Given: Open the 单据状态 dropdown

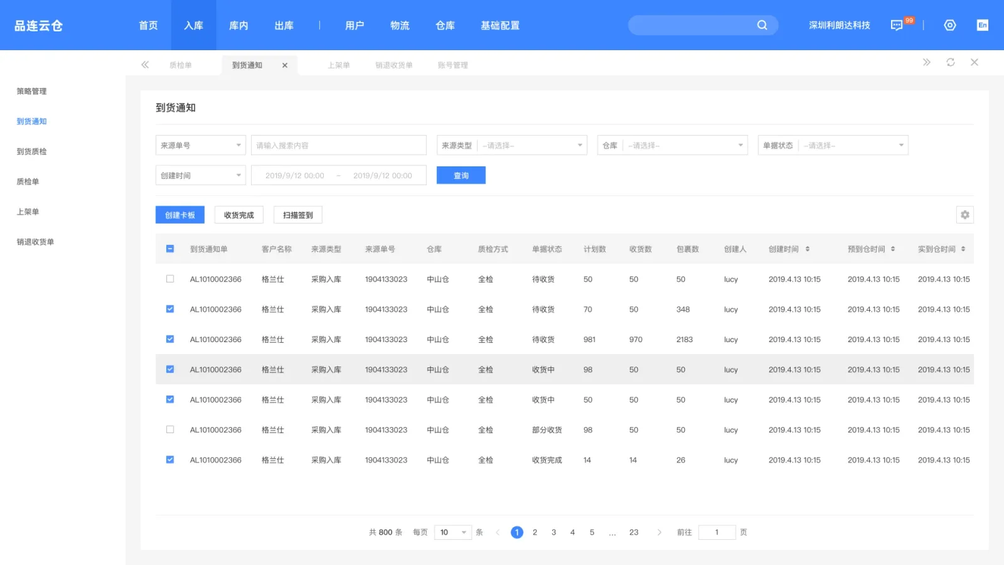Looking at the screenshot, I should pyautogui.click(x=833, y=145).
